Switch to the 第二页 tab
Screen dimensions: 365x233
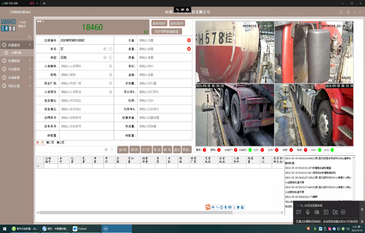(50, 143)
